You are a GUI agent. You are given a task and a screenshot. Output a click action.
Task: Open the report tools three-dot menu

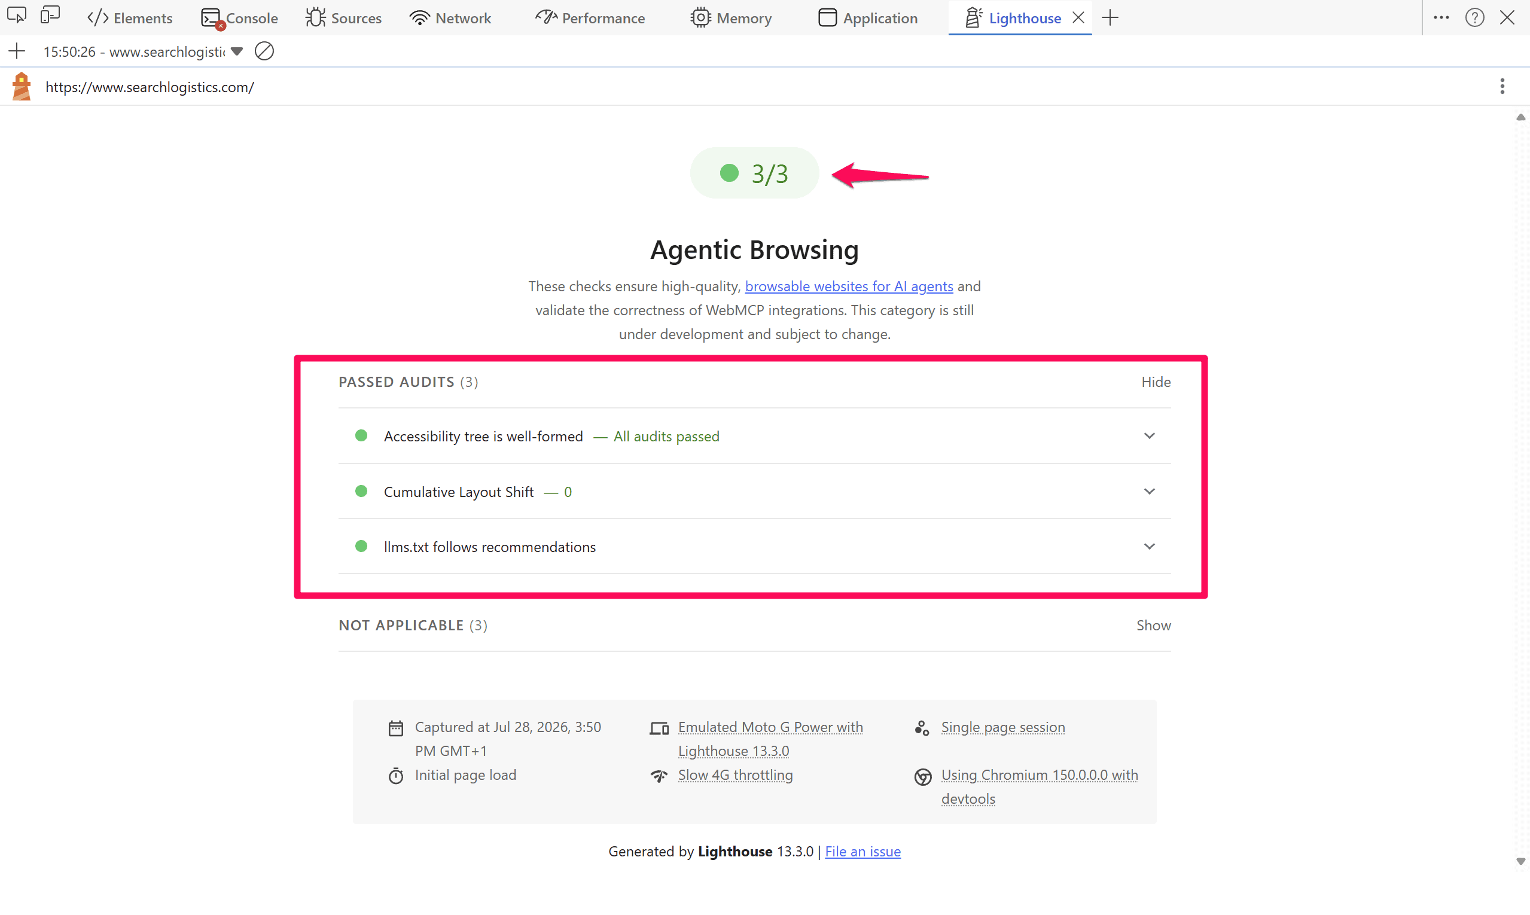point(1502,86)
